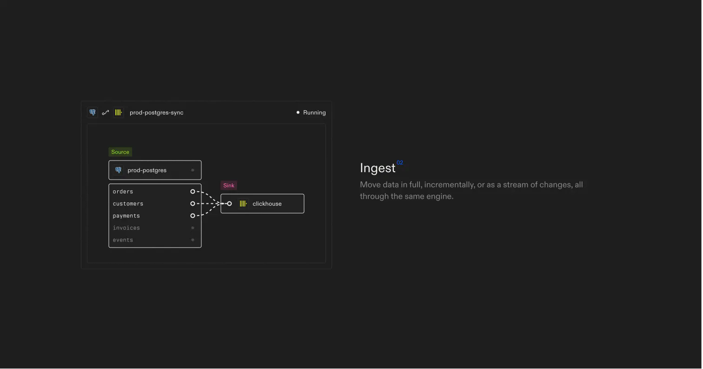Select the orders output port circle
The image size is (703, 369).
(192, 192)
